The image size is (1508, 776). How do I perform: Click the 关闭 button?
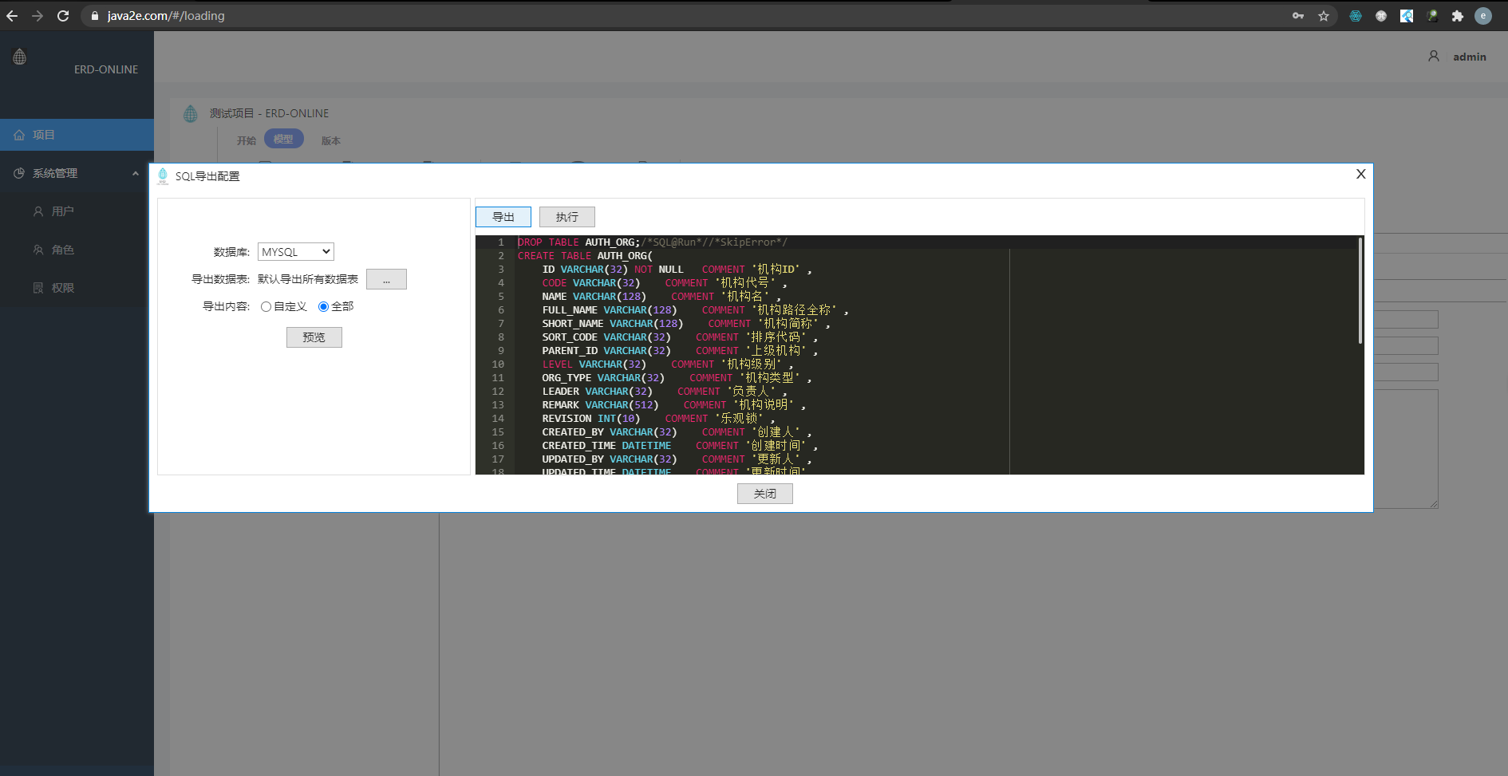(765, 494)
